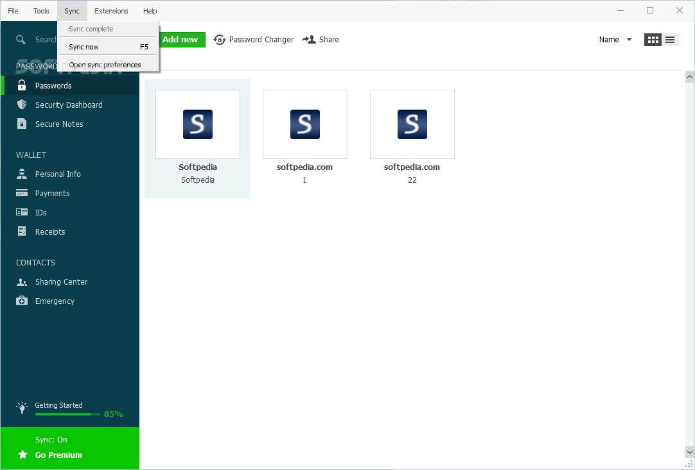Click the Softpedia title text
This screenshot has width=695, height=470.
[198, 167]
